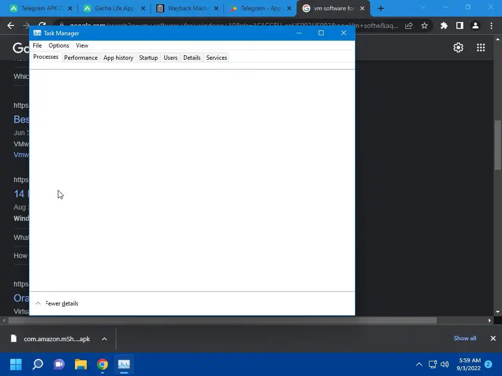Click the Task Manager title bar icon
Image resolution: width=502 pixels, height=376 pixels.
[37, 33]
